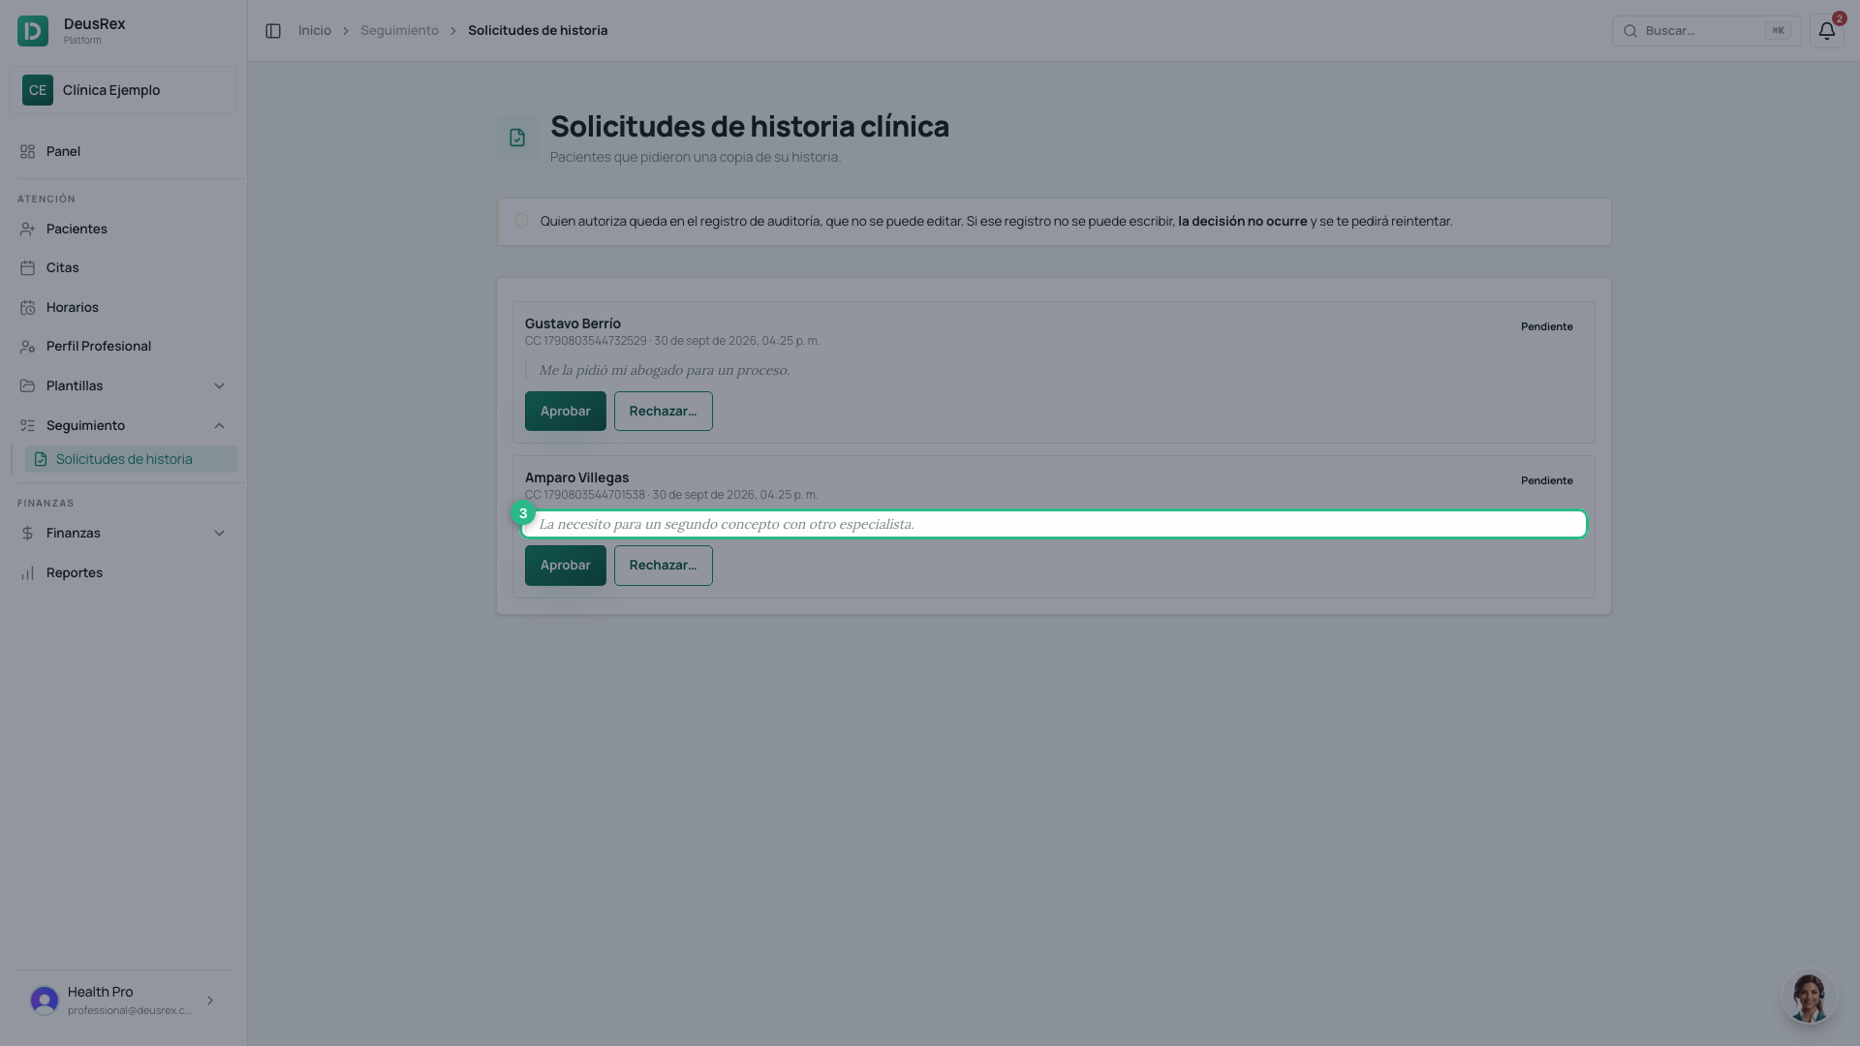
Task: Click the reason 'Me la pidió mi abogado'
Action: pyautogui.click(x=664, y=371)
